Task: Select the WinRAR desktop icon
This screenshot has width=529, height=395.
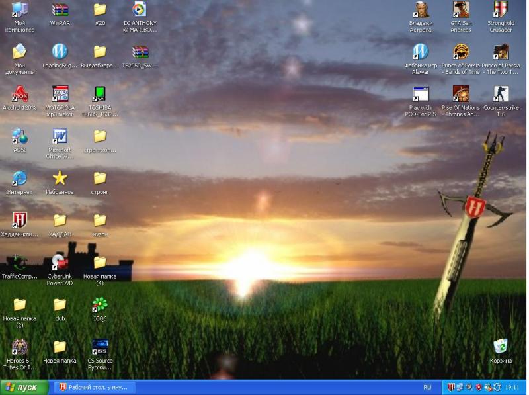Action: tap(60, 10)
